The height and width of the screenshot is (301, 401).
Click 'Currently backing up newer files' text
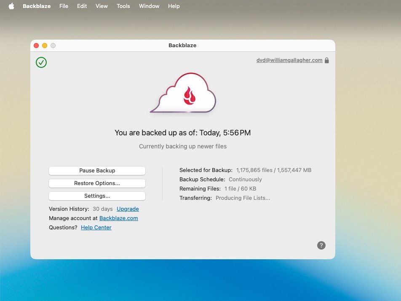click(x=183, y=146)
